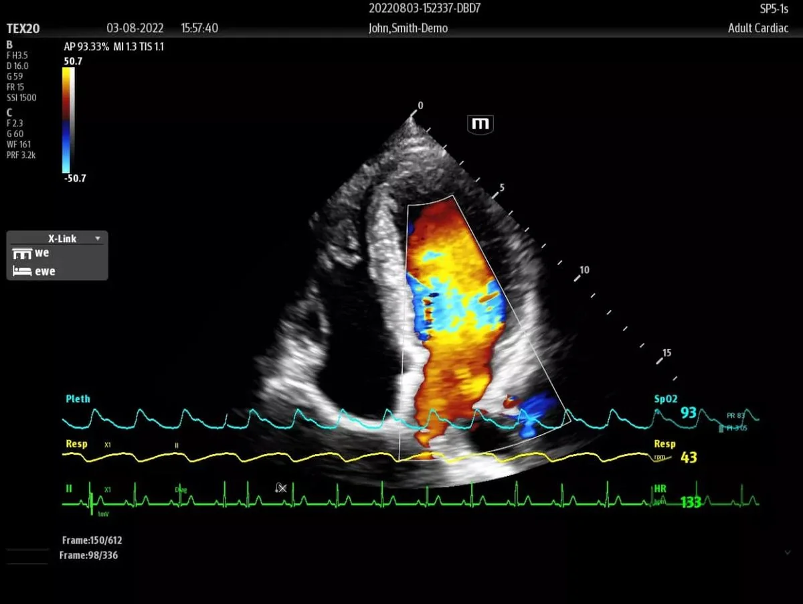
Task: Click 'Frame:150/612' counter
Action: click(x=91, y=540)
